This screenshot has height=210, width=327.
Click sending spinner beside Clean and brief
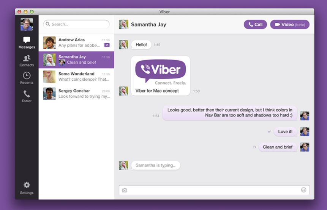pyautogui.click(x=254, y=147)
